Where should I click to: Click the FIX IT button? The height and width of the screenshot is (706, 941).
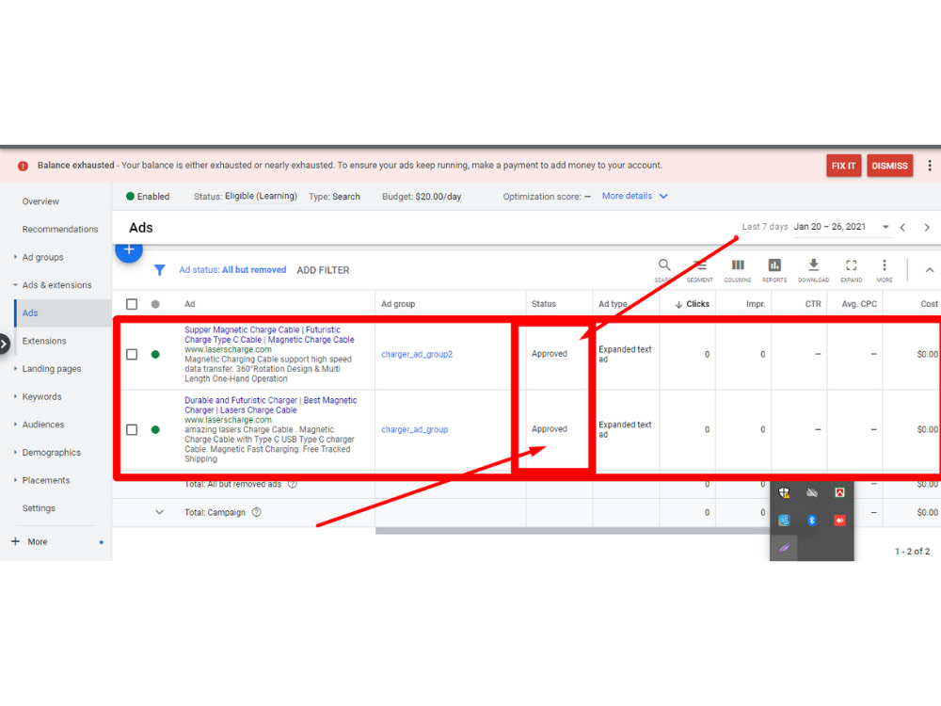pyautogui.click(x=843, y=166)
